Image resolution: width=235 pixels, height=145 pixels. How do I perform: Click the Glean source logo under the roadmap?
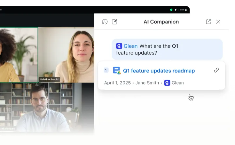click(x=167, y=83)
